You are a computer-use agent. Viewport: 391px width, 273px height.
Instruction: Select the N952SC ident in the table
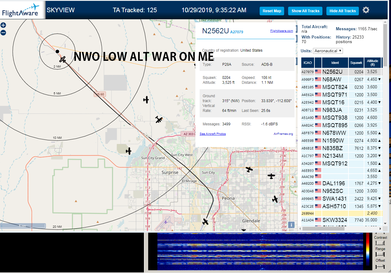(333, 191)
